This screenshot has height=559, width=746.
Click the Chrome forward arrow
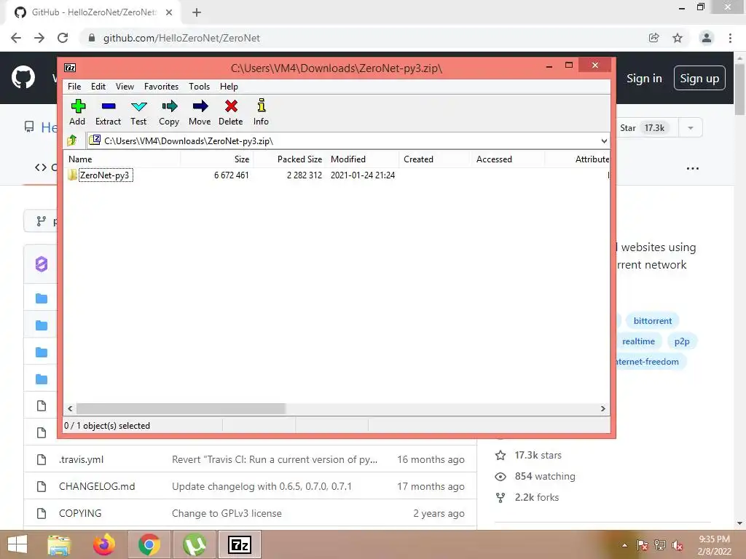(x=39, y=38)
